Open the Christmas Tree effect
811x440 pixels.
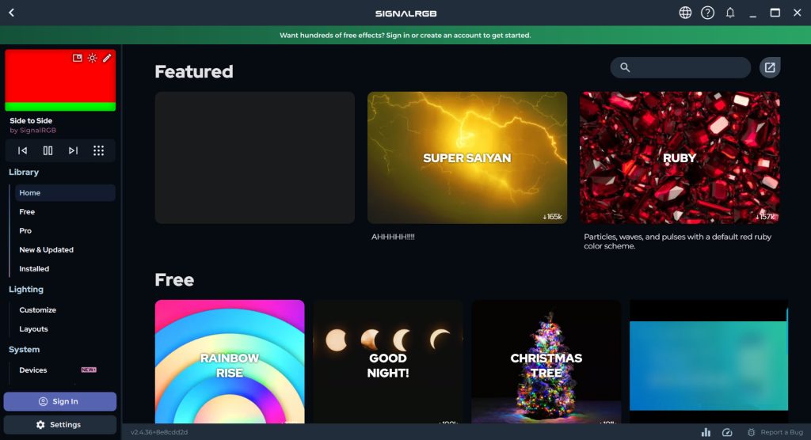pyautogui.click(x=546, y=362)
